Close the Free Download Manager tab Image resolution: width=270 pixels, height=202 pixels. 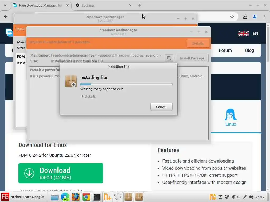pyautogui.click(x=67, y=5)
